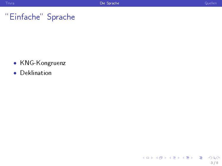Viewport: 222px width, 166px height.
Task: Click the frame stack navigation icon
Action: tap(161, 158)
